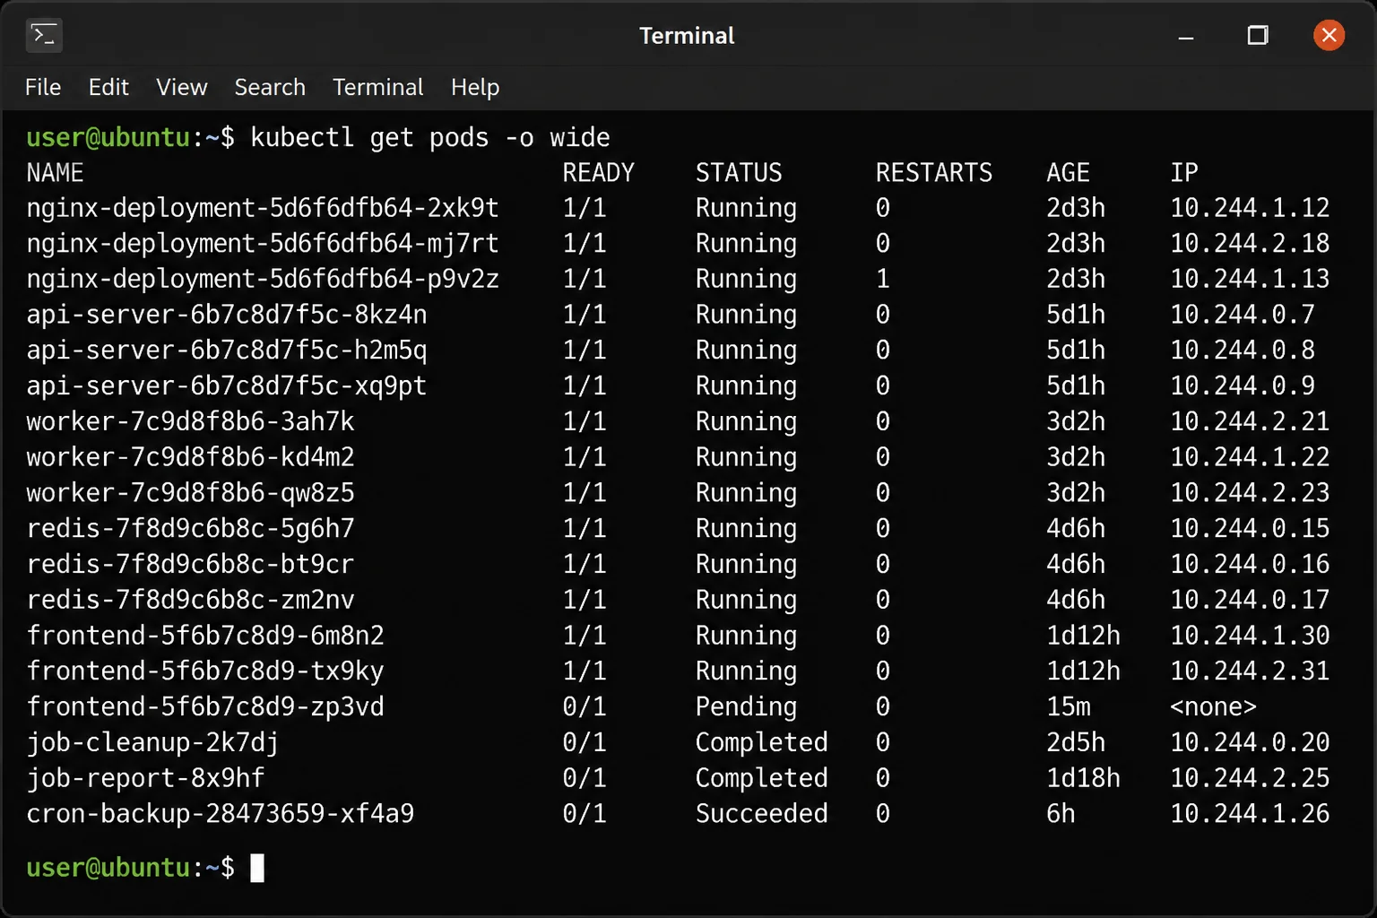Viewport: 1377px width, 918px height.
Task: Select pod name frontend-5f6b7c8d9-zp3vd
Action: pos(205,707)
